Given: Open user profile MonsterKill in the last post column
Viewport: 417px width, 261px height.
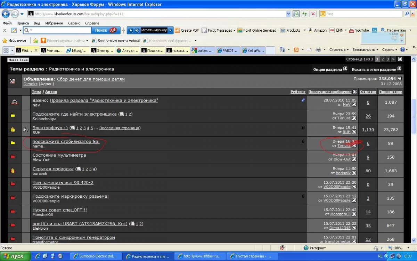Looking at the screenshot, I should click(x=340, y=214).
